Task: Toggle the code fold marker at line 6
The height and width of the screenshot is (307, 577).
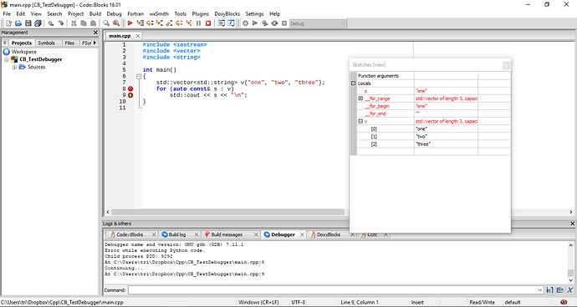Action: 139,77
